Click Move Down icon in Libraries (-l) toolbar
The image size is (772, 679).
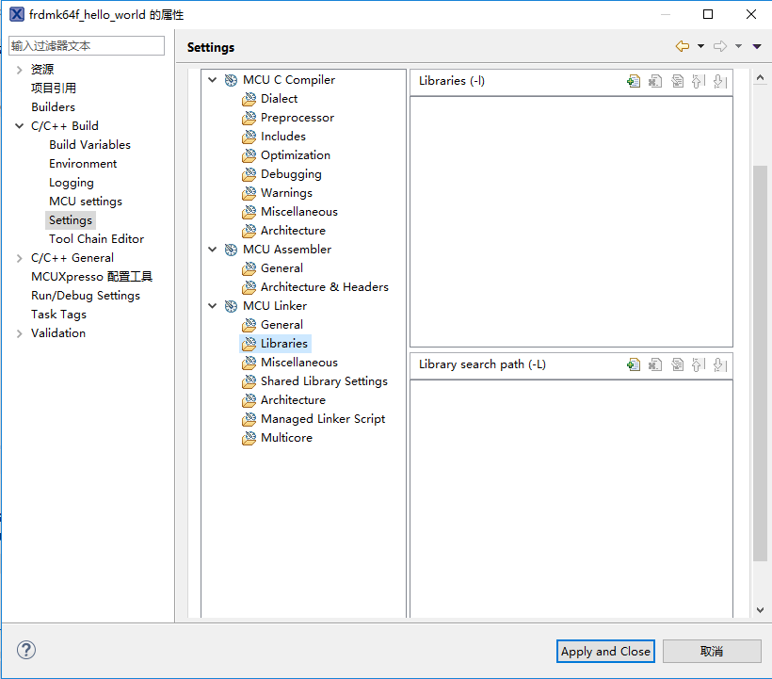point(720,81)
